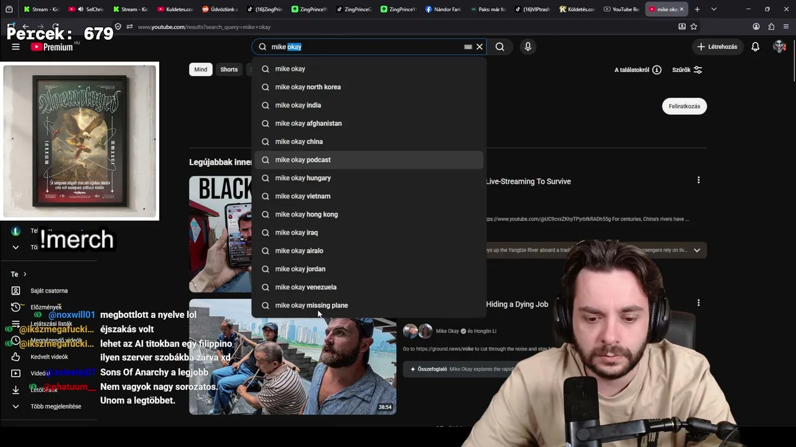Switch to the Shorts filter chip
The image size is (796, 447).
point(229,70)
